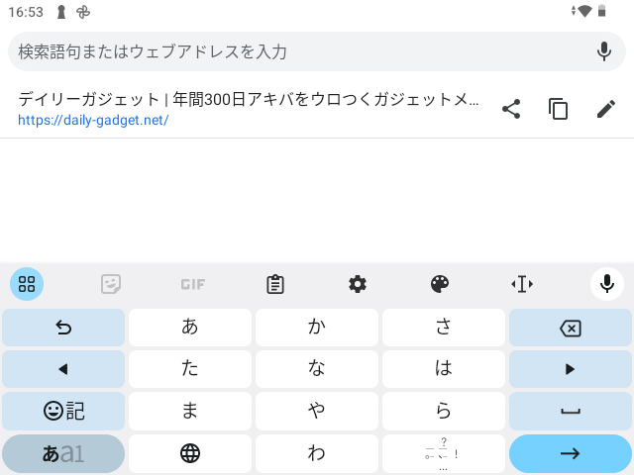Open the keyboard clipboard manager
Viewport: 634px width, 475px height.
[x=275, y=284]
